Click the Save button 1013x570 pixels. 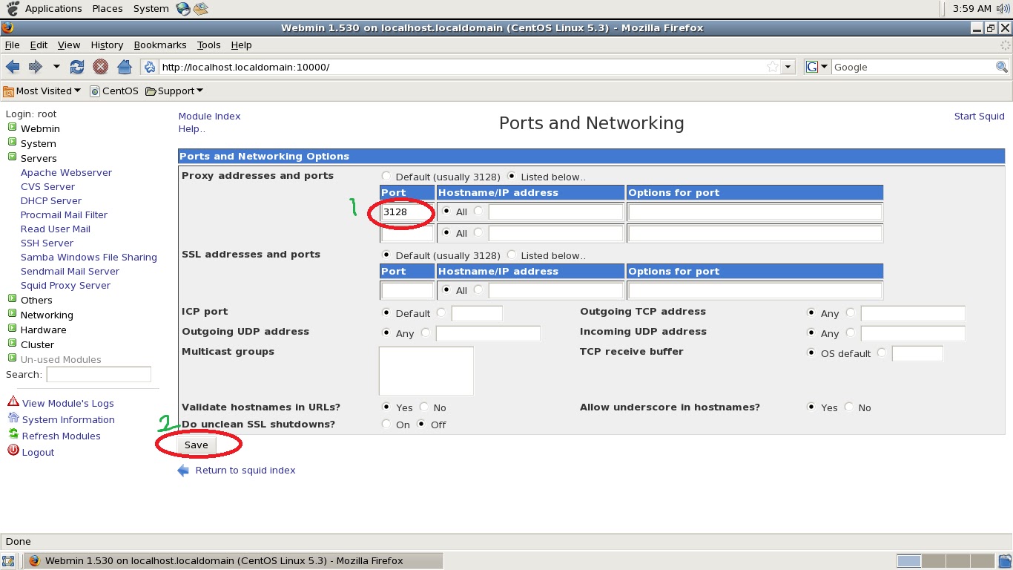tap(196, 445)
